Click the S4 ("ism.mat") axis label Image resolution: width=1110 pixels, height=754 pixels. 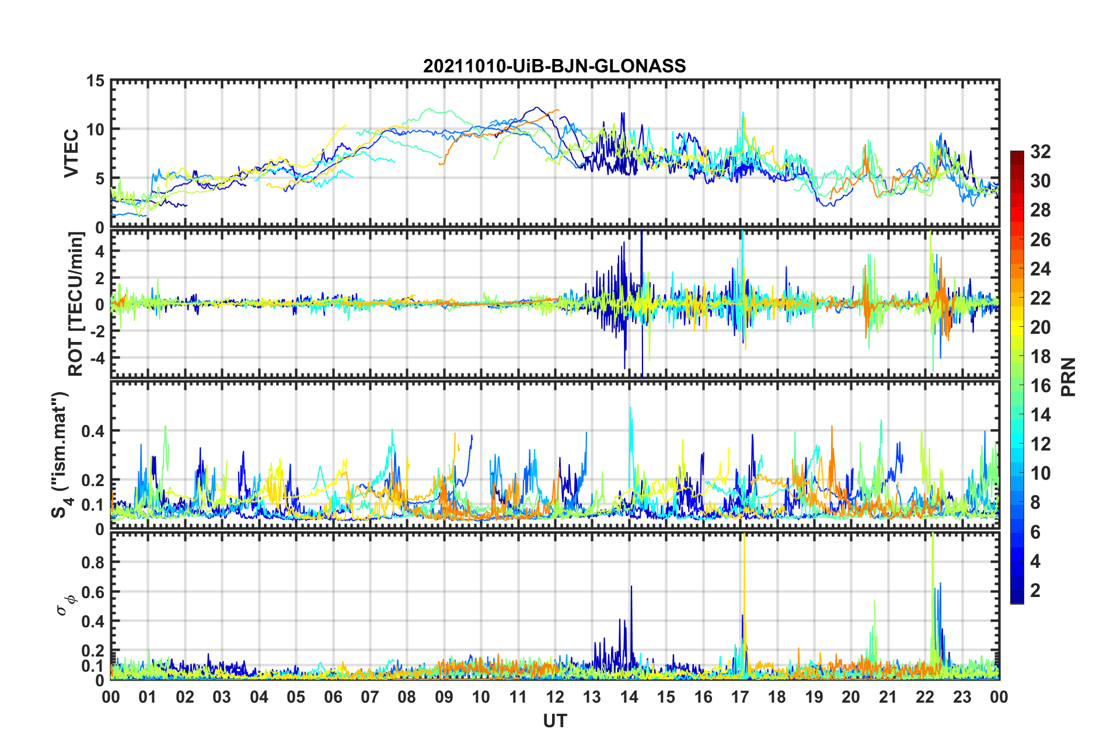point(60,455)
